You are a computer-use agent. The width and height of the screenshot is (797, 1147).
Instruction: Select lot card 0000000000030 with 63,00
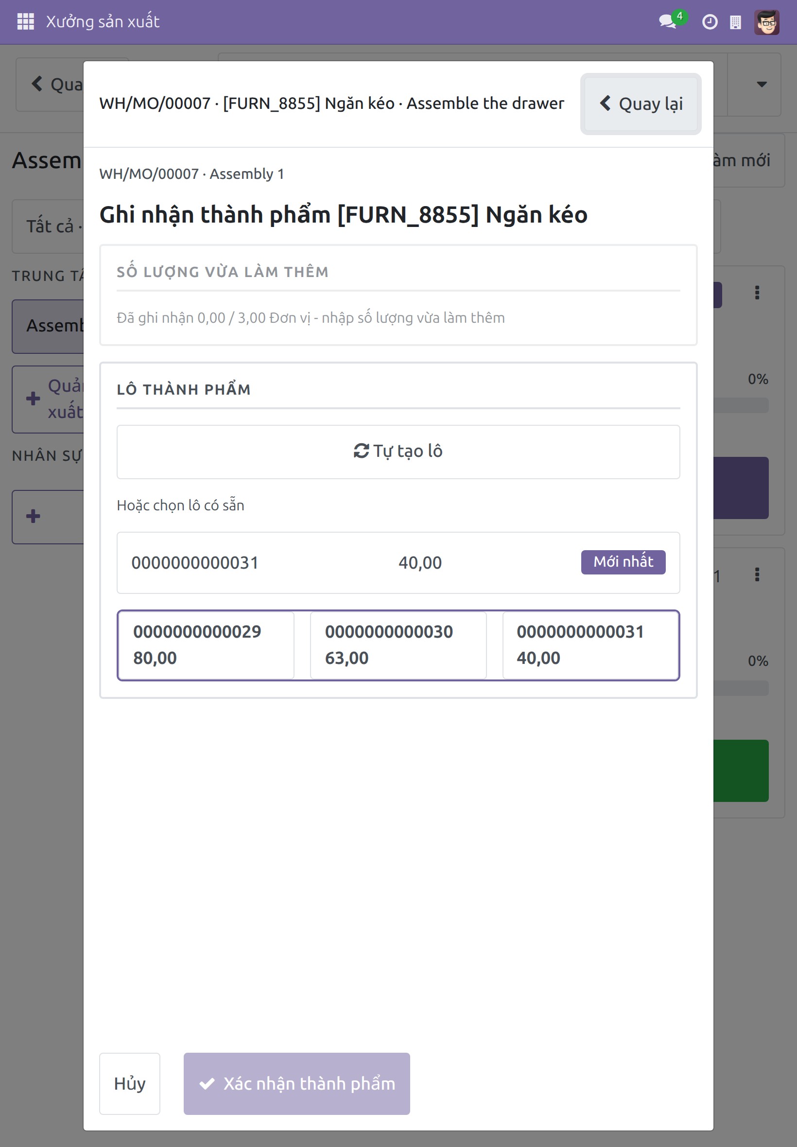point(398,644)
